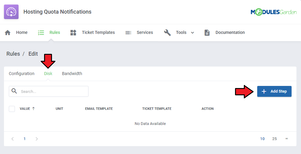Click the VALUE column sort arrow
Image resolution: width=301 pixels, height=154 pixels.
33,109
